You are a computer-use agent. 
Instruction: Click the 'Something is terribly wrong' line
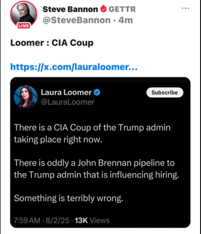point(69,198)
